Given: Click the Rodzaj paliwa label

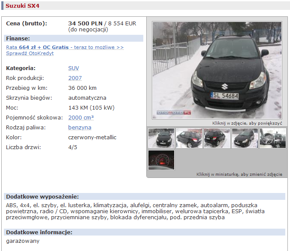Looking at the screenshot, I should [x=26, y=128].
